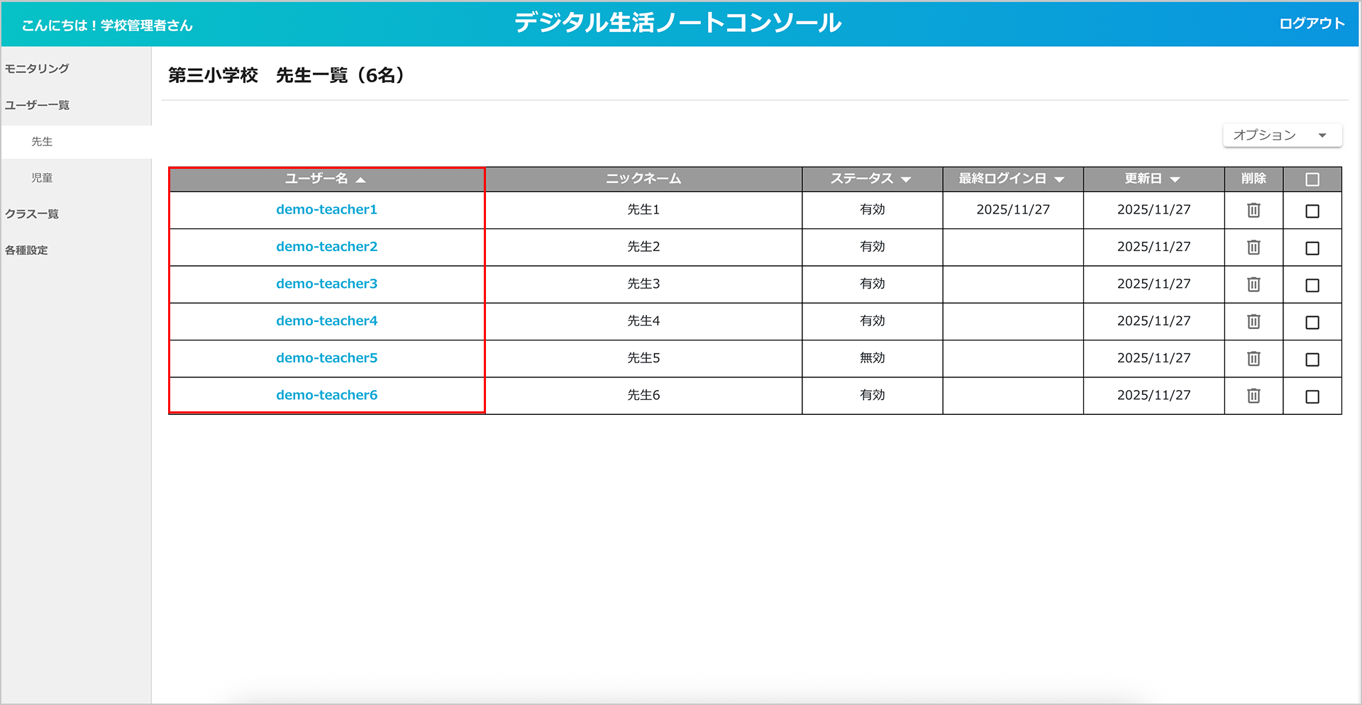The width and height of the screenshot is (1362, 705).
Task: Open モニタリング in the sidebar
Action: (37, 69)
